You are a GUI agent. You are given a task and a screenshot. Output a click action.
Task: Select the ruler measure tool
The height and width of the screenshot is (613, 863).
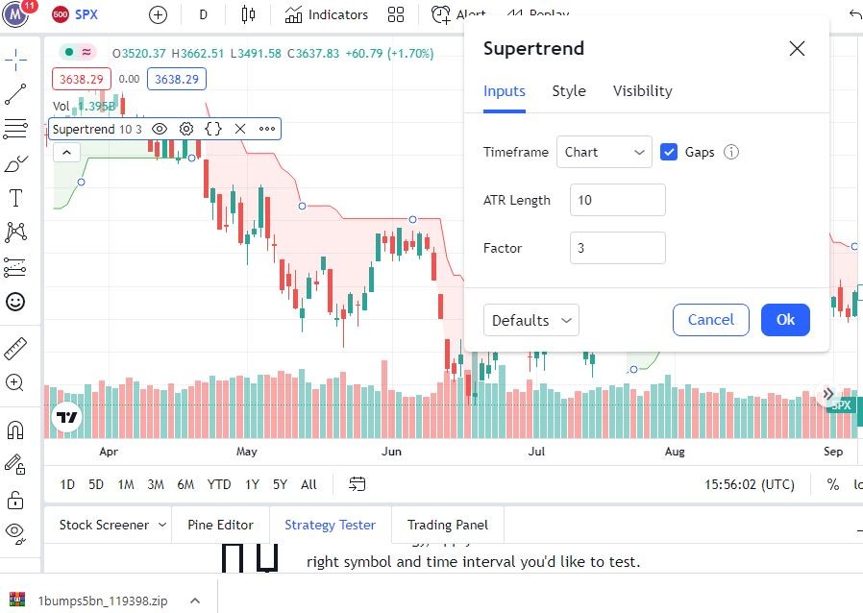15,348
